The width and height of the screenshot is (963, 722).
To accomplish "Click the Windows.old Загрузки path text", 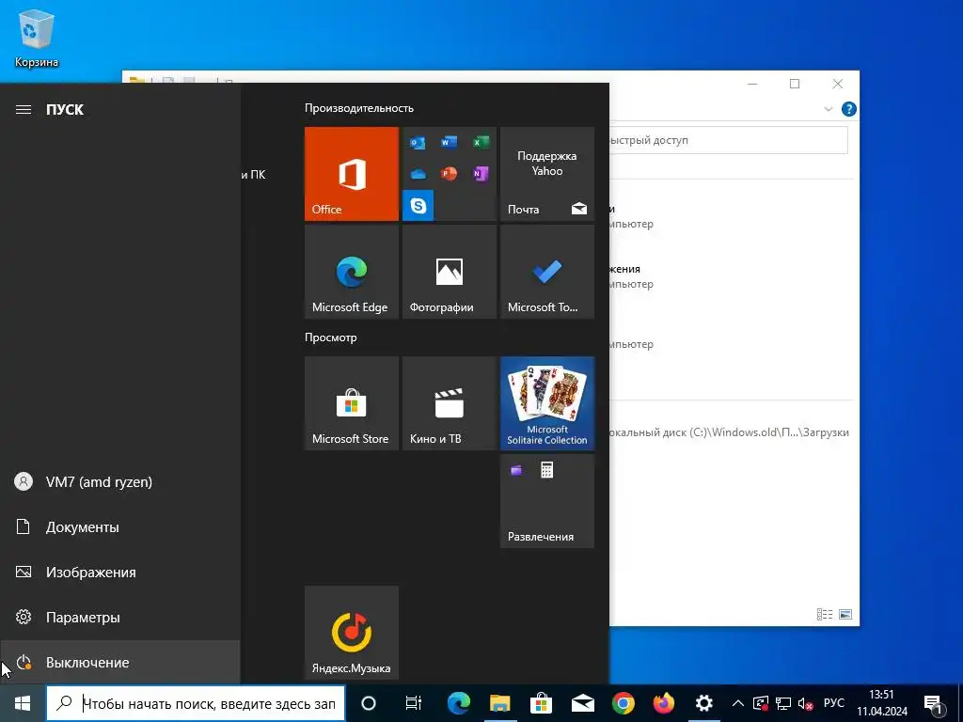I will 729,432.
